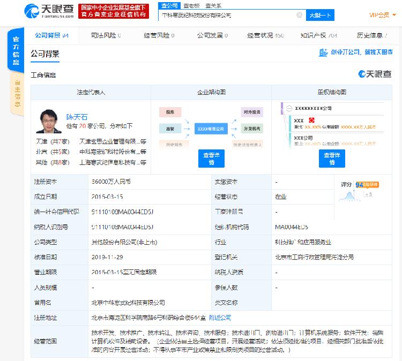Click the 创业开公司 promo link
Screen dimensions: 402x361
pyautogui.click(x=361, y=52)
